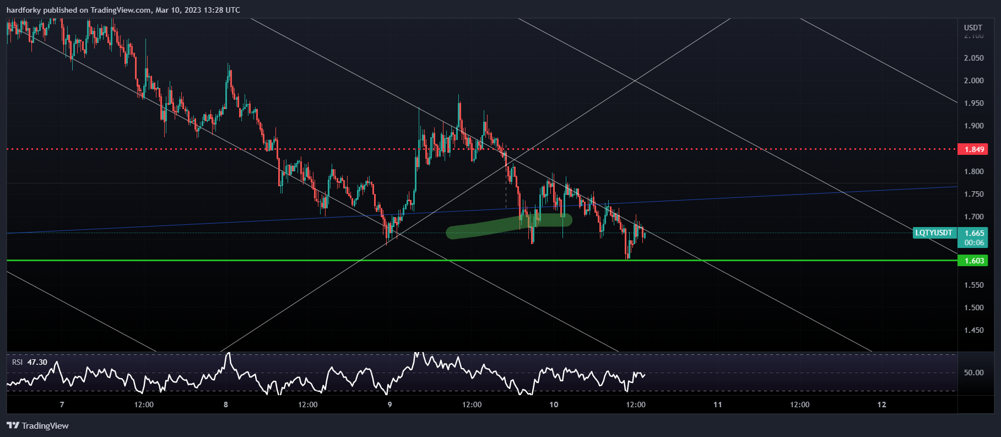
Task: Select the white RSI oscillator line
Action: pos(325,375)
